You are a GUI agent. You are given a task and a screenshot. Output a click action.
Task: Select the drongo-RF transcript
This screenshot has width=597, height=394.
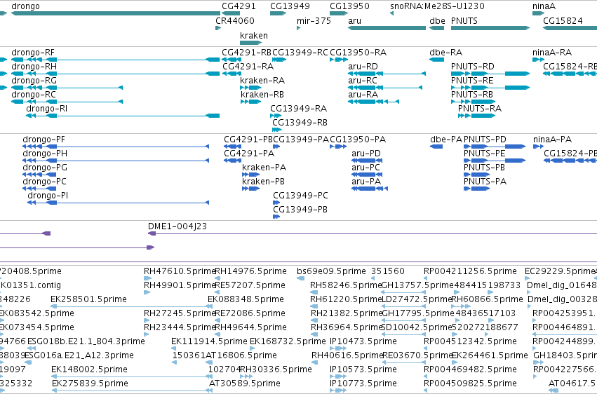tap(116, 60)
